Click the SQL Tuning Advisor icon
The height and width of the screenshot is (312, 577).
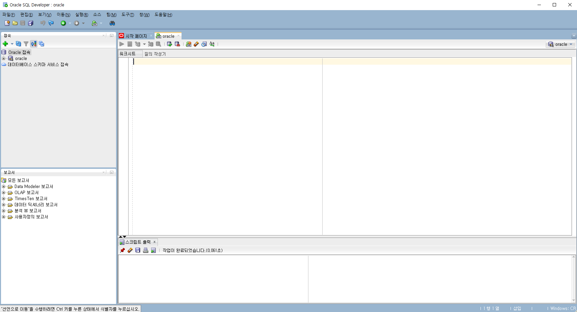[x=158, y=44]
